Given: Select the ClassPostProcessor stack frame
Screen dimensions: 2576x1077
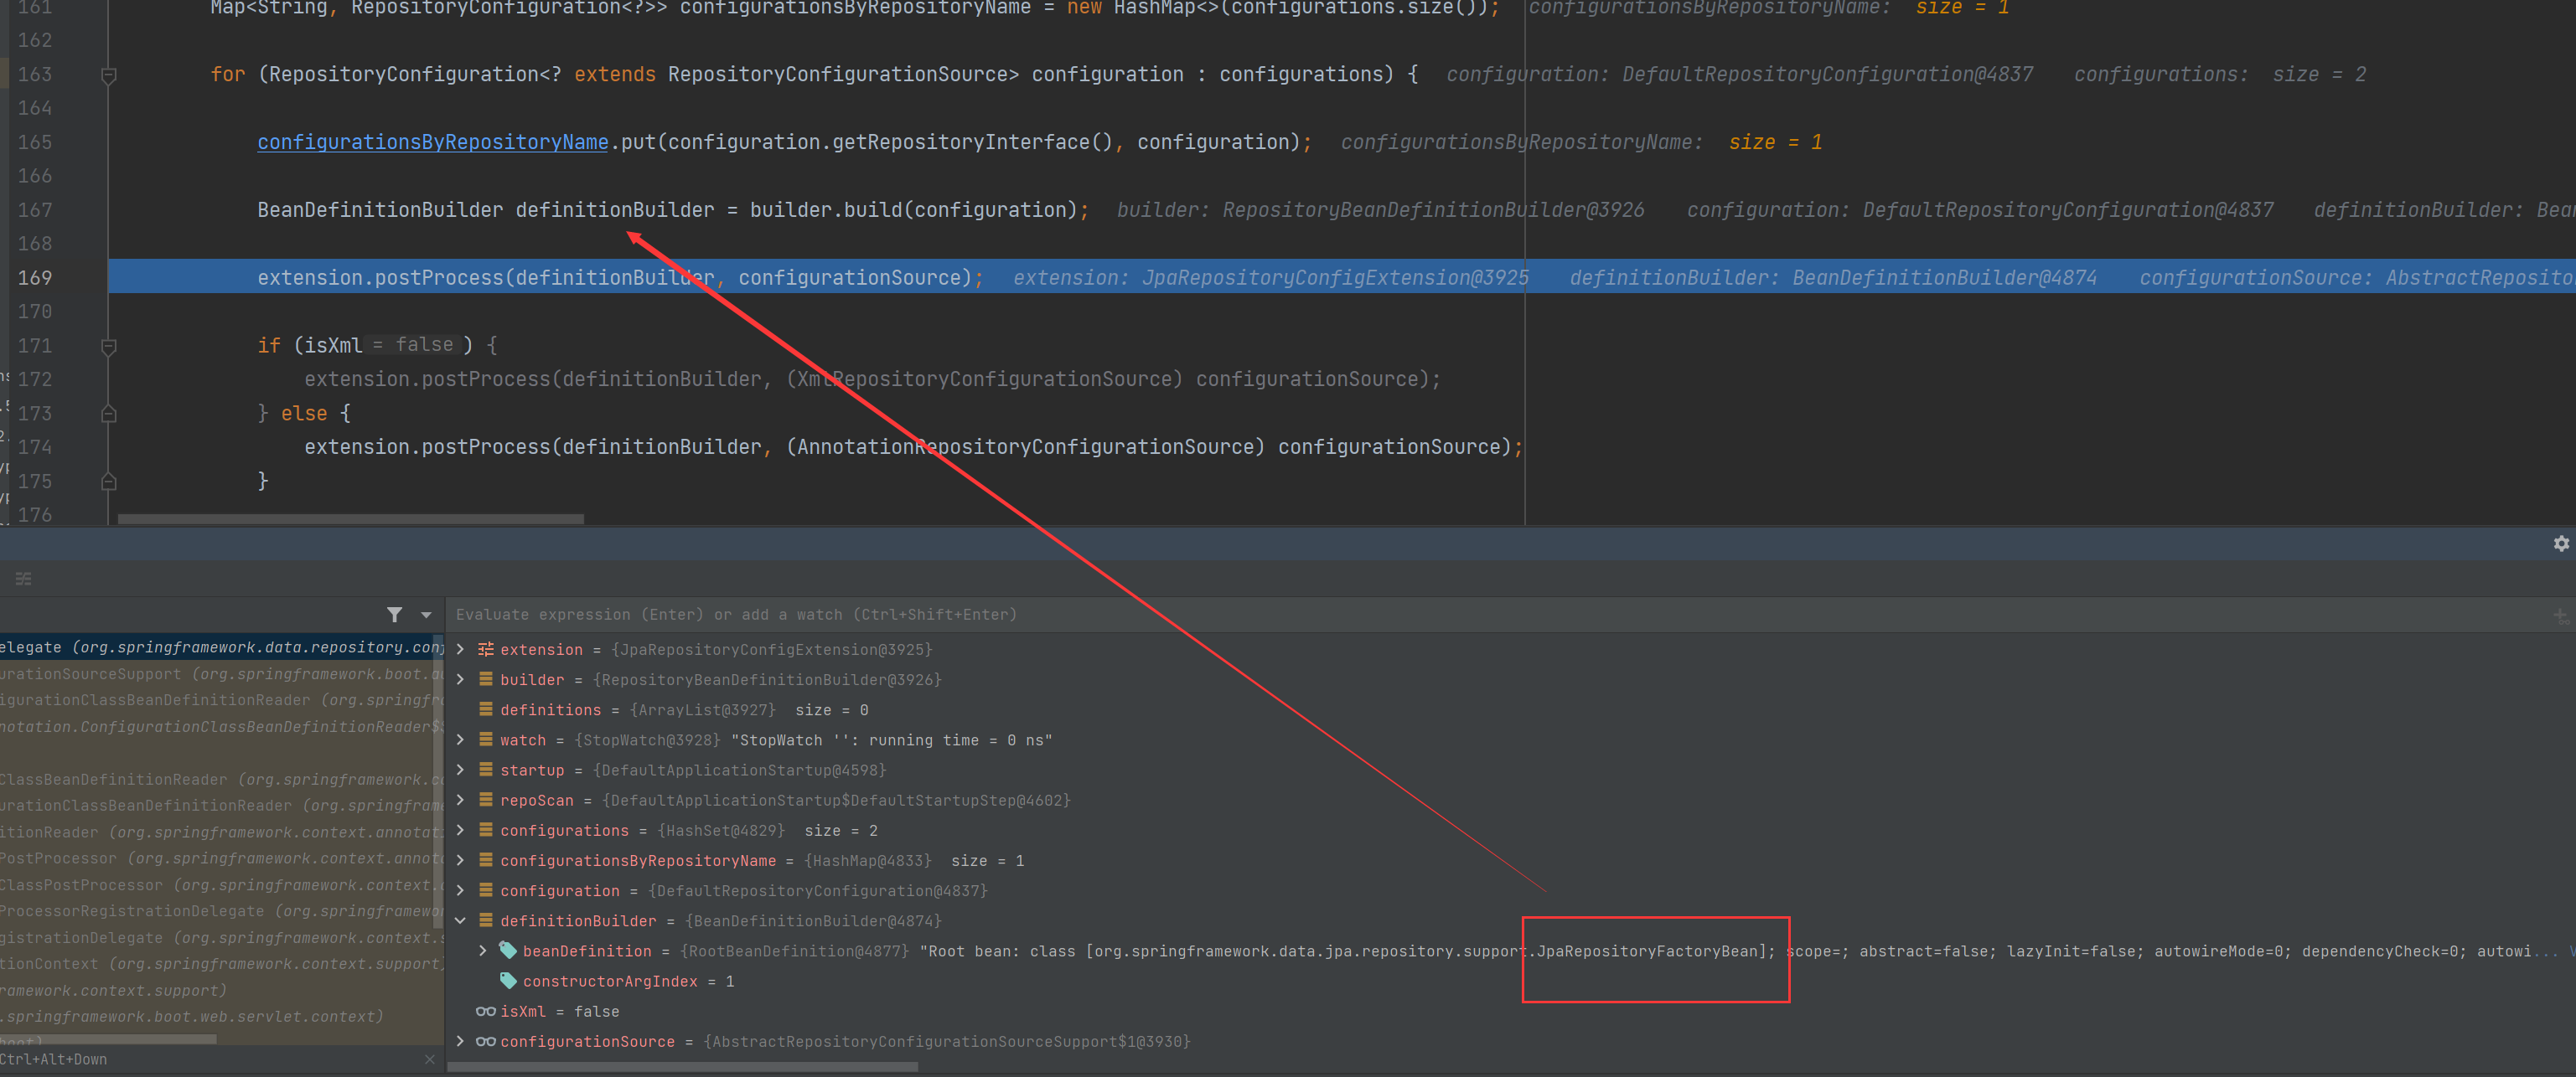Looking at the screenshot, I should [220, 885].
